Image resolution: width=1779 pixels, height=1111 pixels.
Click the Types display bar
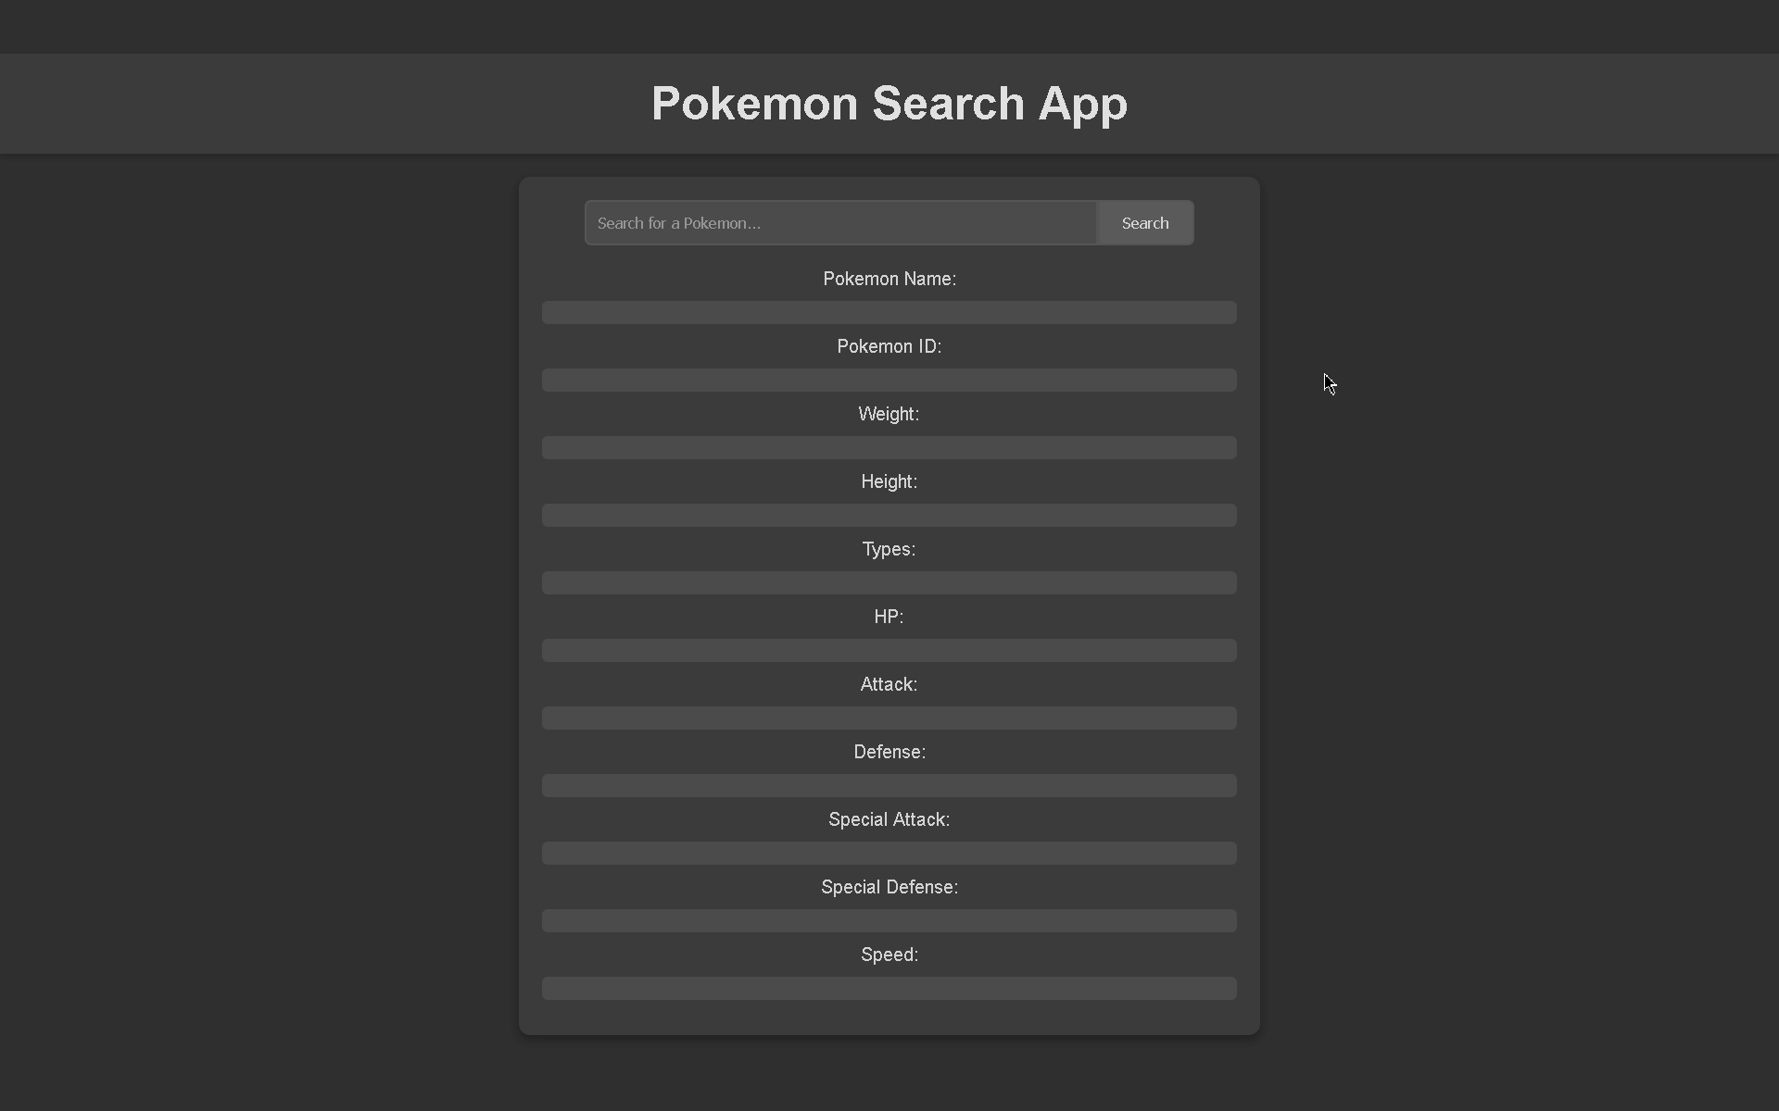[x=889, y=582]
